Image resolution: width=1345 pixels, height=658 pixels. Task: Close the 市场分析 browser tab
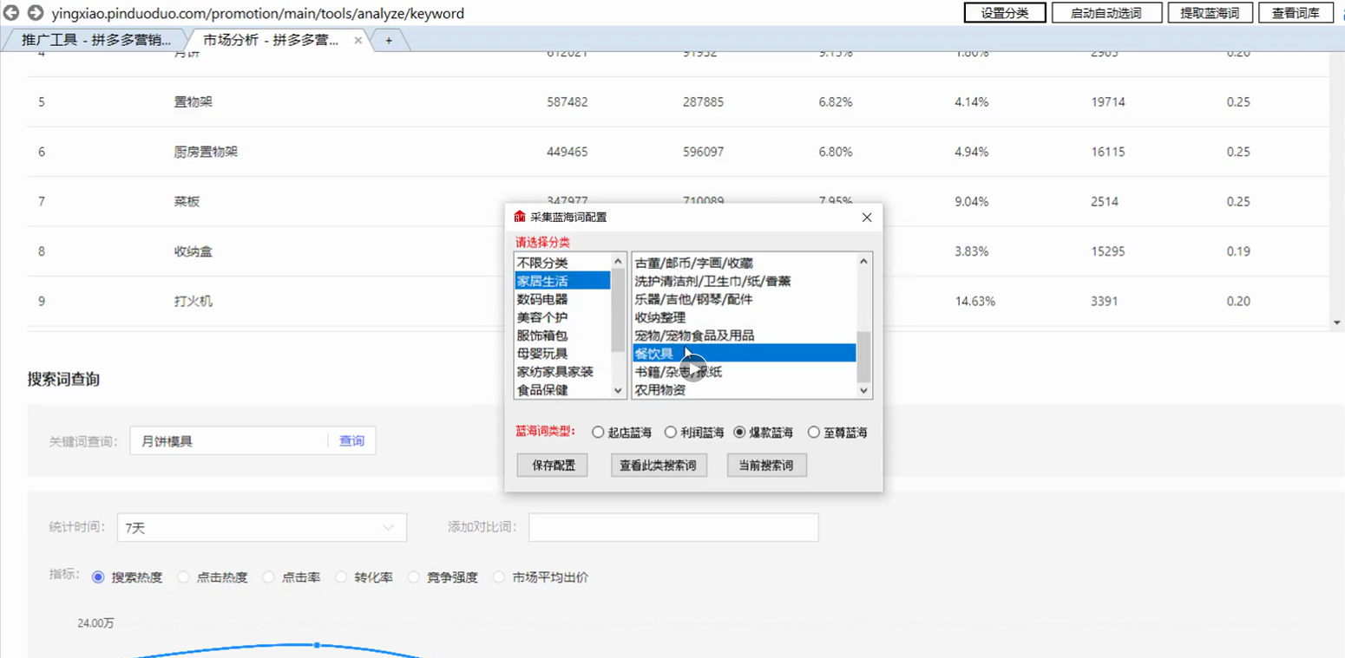pyautogui.click(x=358, y=40)
